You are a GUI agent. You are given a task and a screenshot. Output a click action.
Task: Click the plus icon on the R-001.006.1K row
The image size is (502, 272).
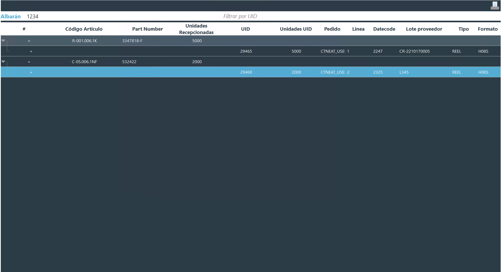coord(29,41)
